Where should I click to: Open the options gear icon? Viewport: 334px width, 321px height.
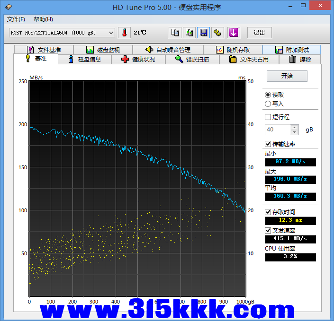pyautogui.click(x=217, y=33)
